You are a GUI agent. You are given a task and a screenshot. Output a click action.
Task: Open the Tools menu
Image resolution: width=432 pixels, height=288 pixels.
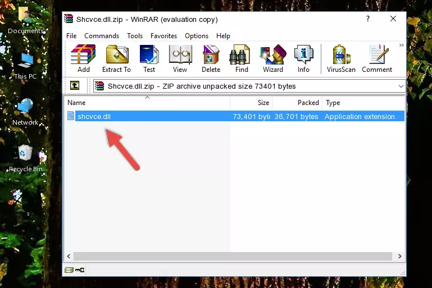[x=135, y=36]
